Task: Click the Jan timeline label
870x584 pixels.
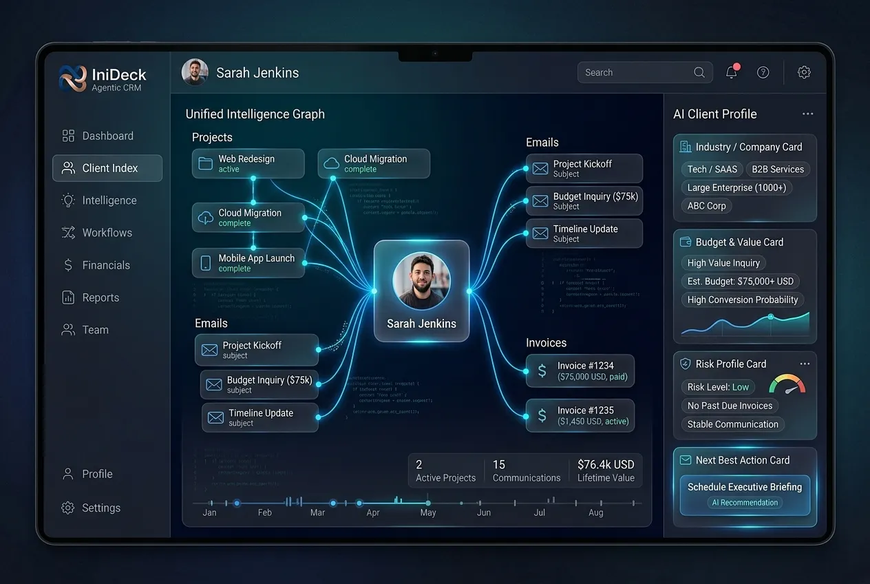Action: click(209, 512)
